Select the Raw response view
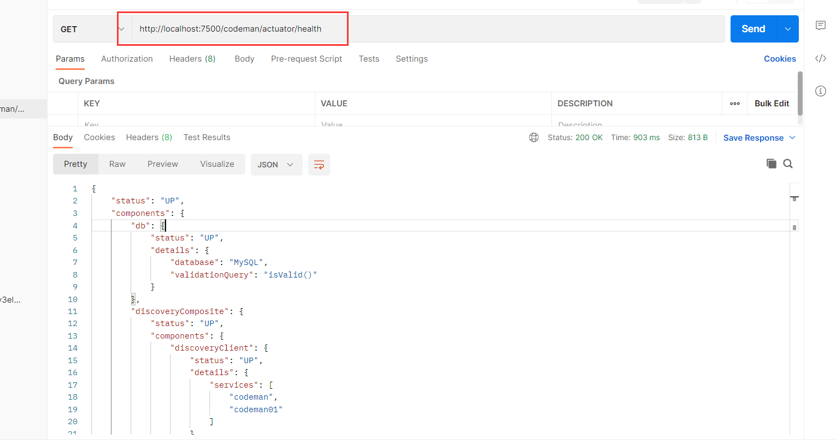The height and width of the screenshot is (440, 836). (x=117, y=164)
